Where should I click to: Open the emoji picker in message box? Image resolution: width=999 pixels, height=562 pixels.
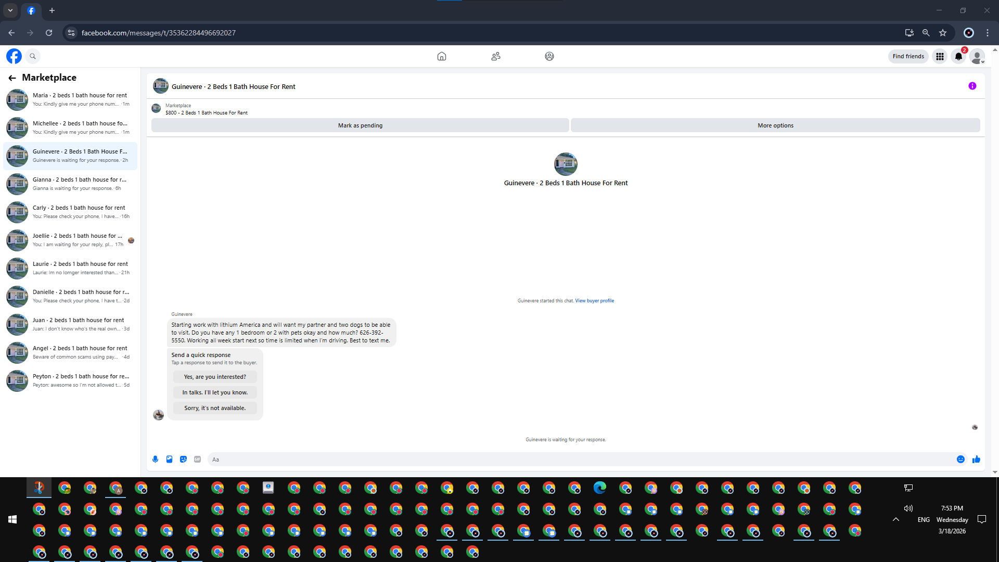coord(960,459)
